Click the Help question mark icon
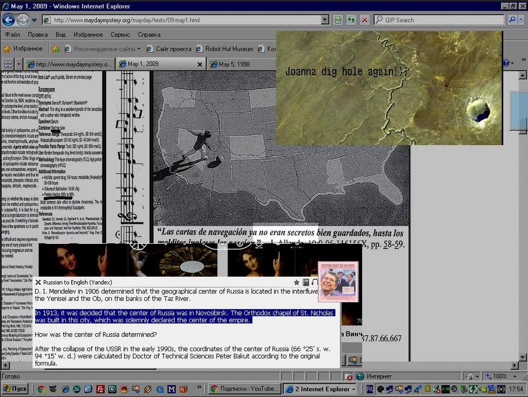This screenshot has height=397, width=528. coord(506,63)
